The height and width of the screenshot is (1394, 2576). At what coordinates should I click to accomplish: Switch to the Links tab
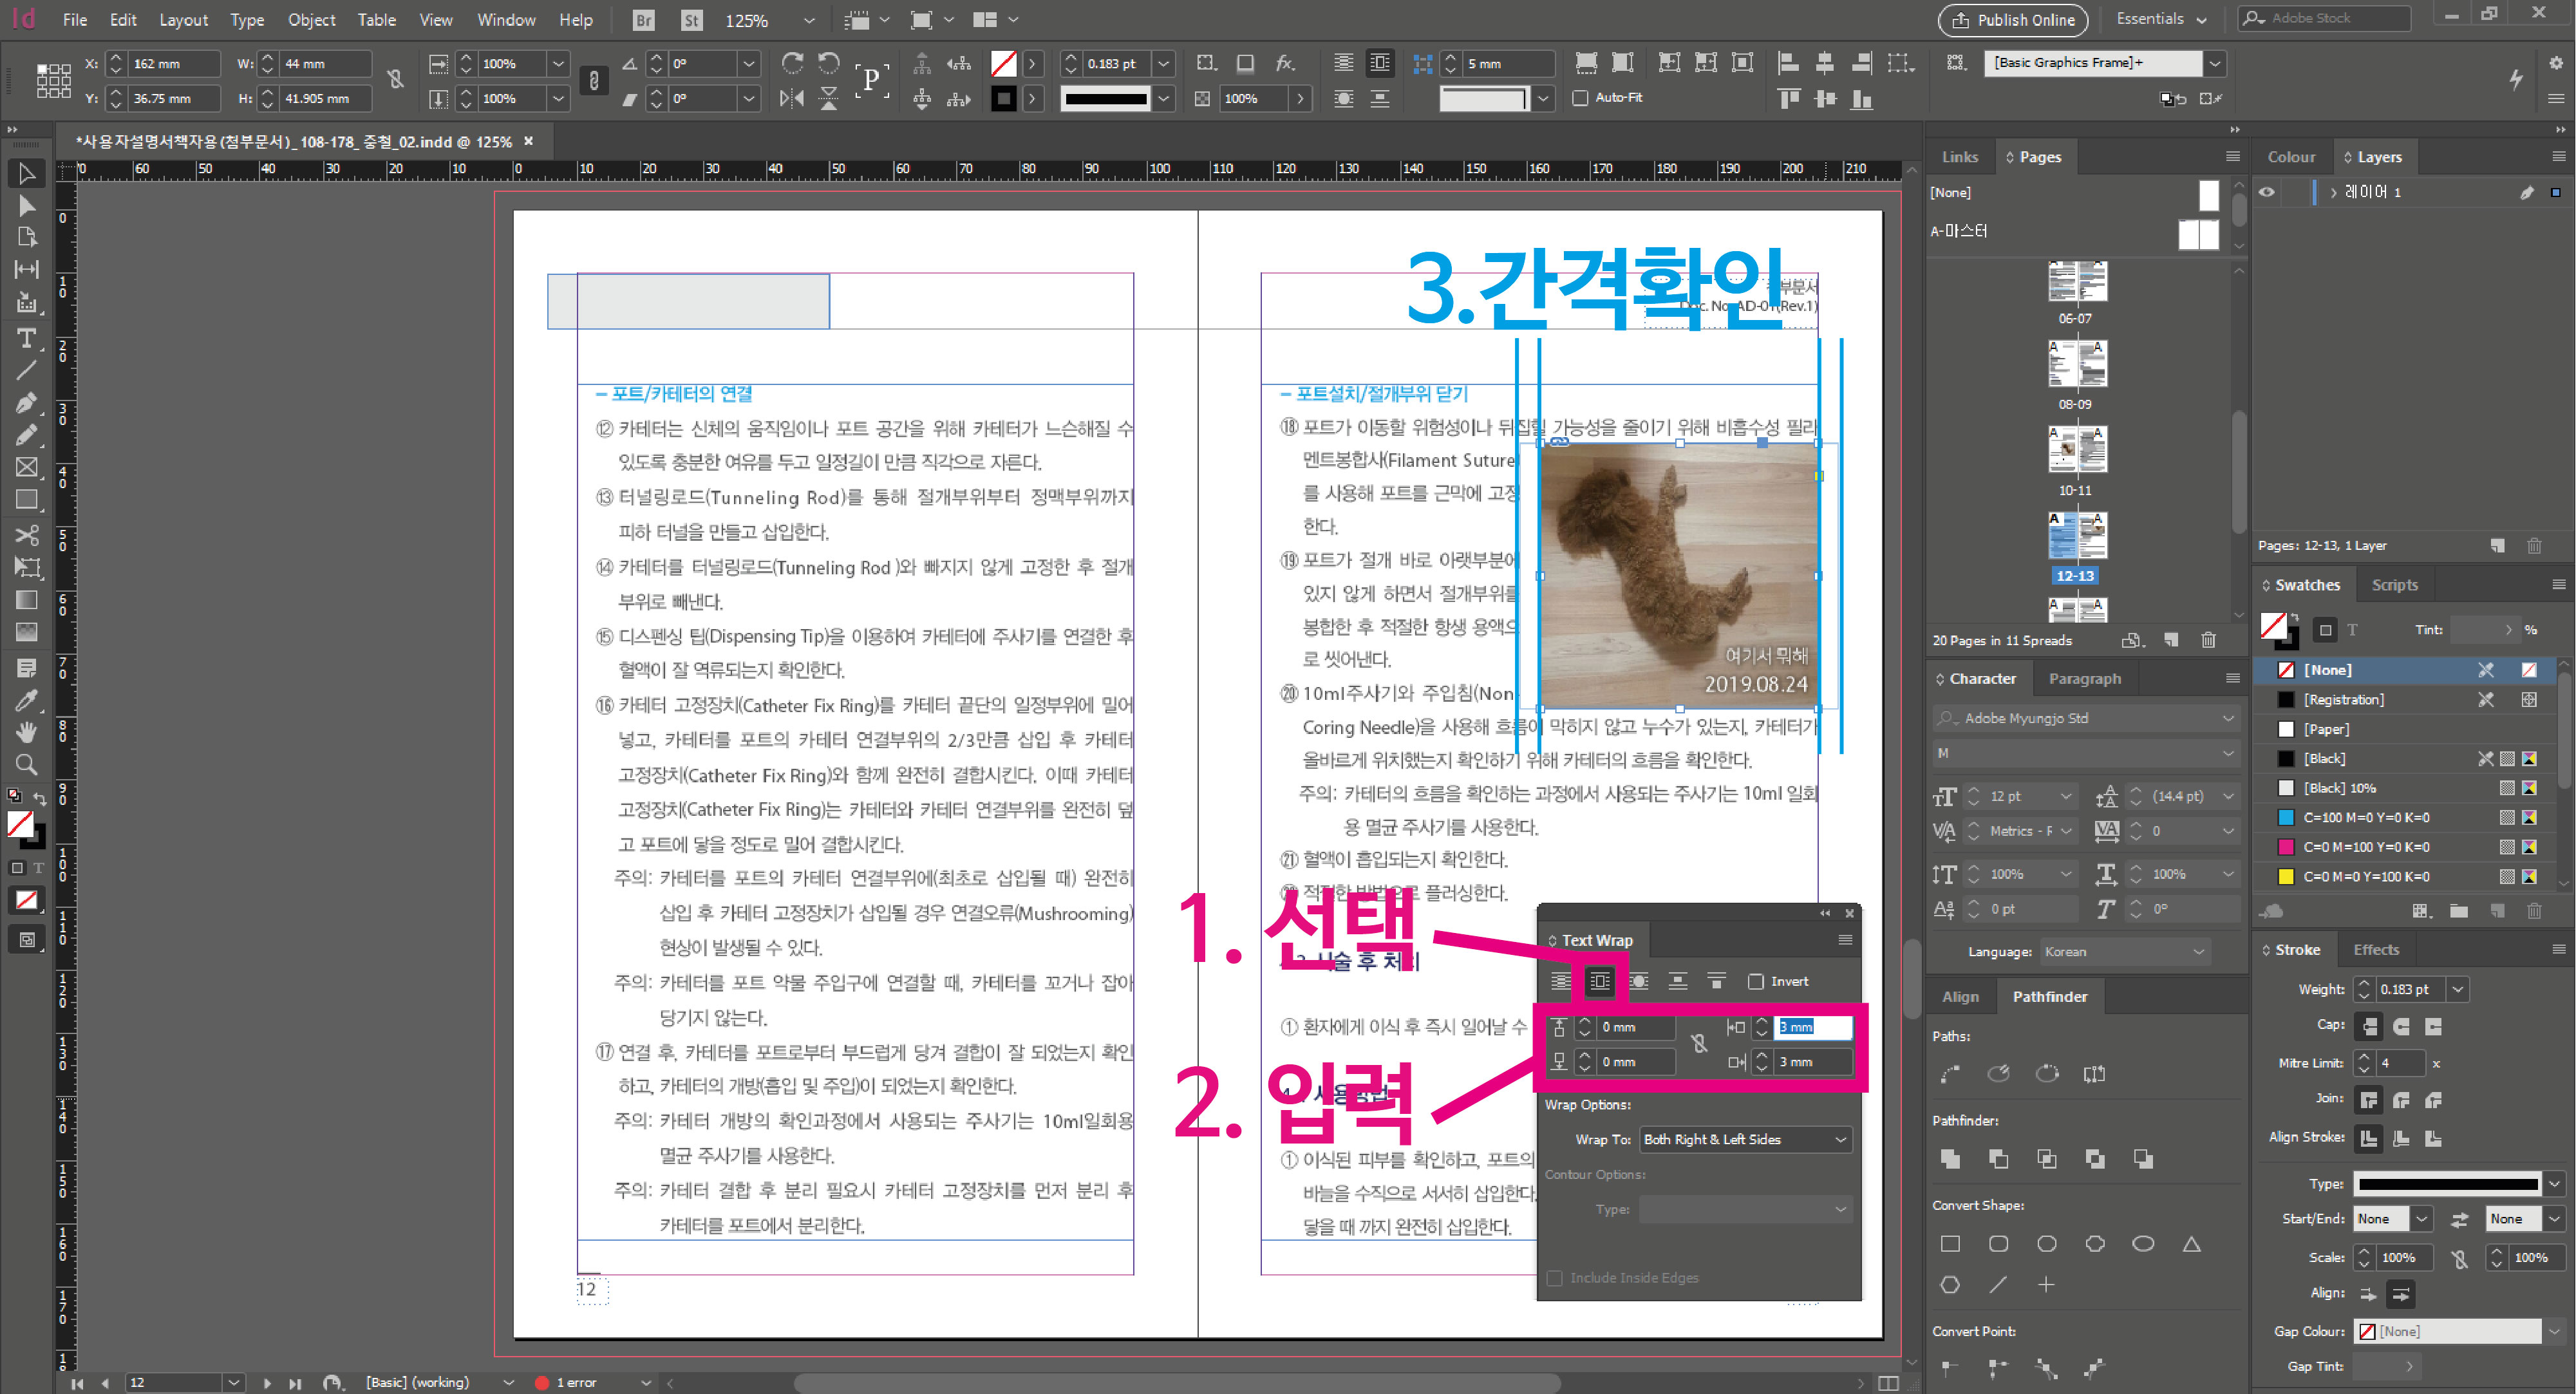point(1959,157)
